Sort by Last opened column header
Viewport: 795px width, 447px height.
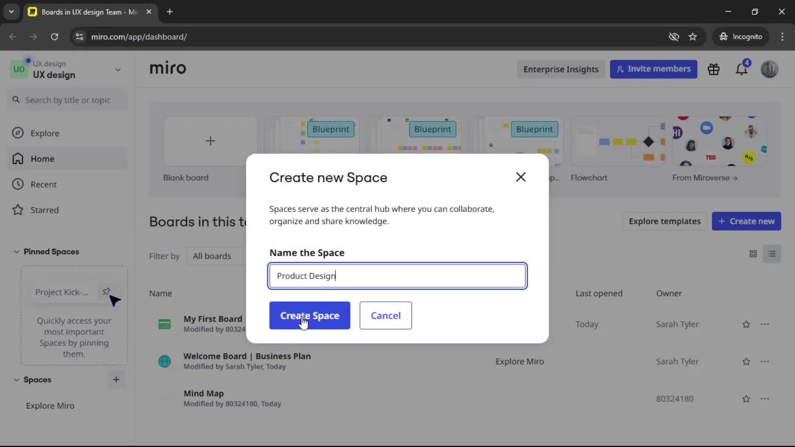pyautogui.click(x=599, y=293)
